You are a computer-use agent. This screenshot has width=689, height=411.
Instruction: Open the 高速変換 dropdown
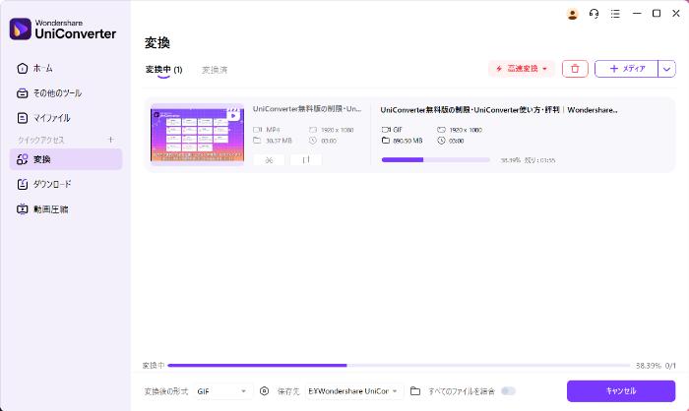click(522, 69)
